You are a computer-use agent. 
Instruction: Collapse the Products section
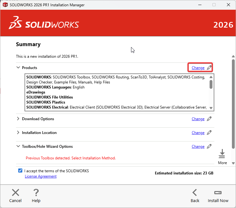18,67
